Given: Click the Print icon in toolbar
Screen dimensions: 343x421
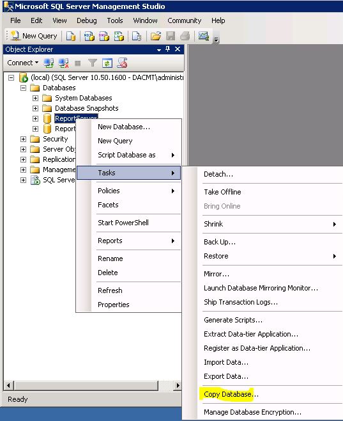Looking at the screenshot, I should (185, 36).
